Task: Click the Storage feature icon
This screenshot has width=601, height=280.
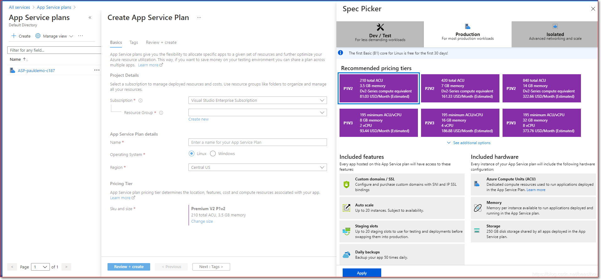Action: point(477,231)
